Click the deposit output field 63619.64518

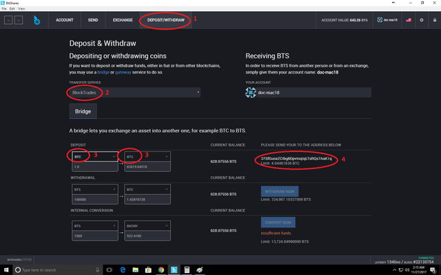[x=147, y=166]
